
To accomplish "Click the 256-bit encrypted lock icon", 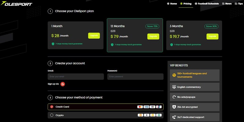I will click(x=174, y=107).
